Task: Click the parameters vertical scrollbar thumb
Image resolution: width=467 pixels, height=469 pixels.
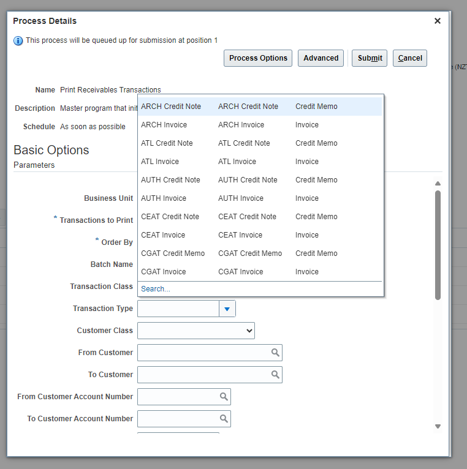Action: [x=438, y=245]
